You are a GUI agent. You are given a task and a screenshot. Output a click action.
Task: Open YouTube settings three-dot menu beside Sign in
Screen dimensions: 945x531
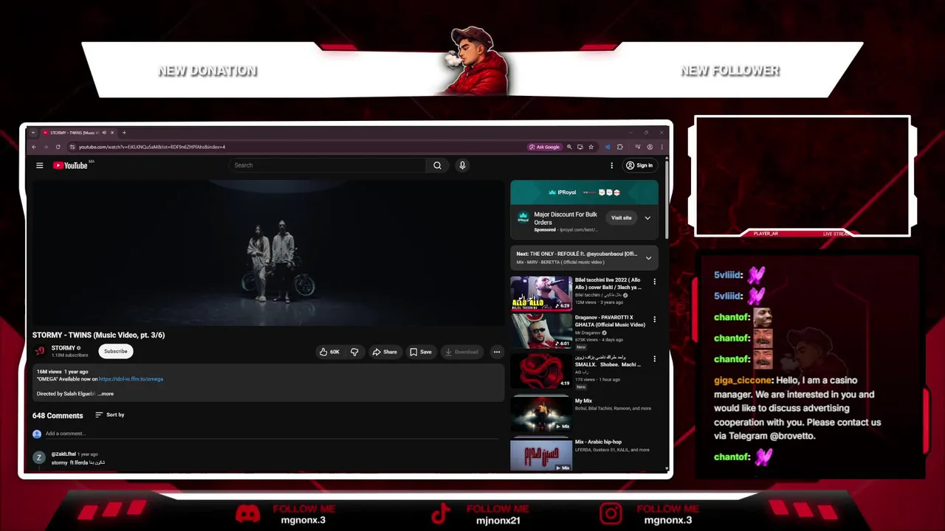[611, 165]
